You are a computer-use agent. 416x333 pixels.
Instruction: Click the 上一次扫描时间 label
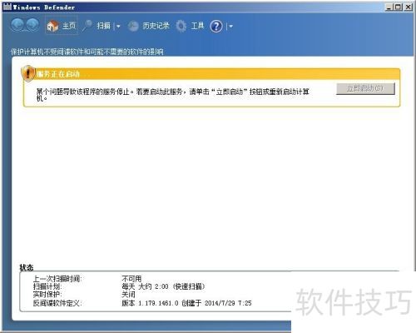pyautogui.click(x=57, y=278)
